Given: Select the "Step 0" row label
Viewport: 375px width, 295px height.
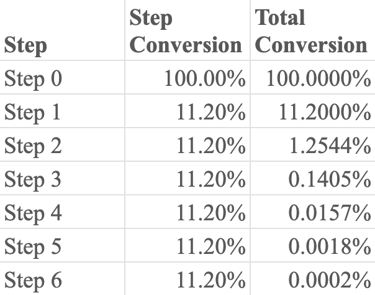Looking at the screenshot, I should [34, 79].
